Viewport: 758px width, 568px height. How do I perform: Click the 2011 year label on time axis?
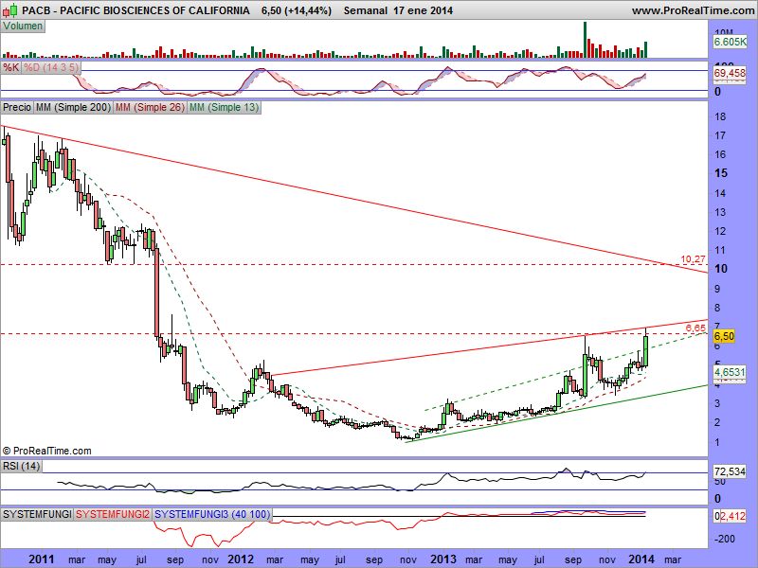42,559
